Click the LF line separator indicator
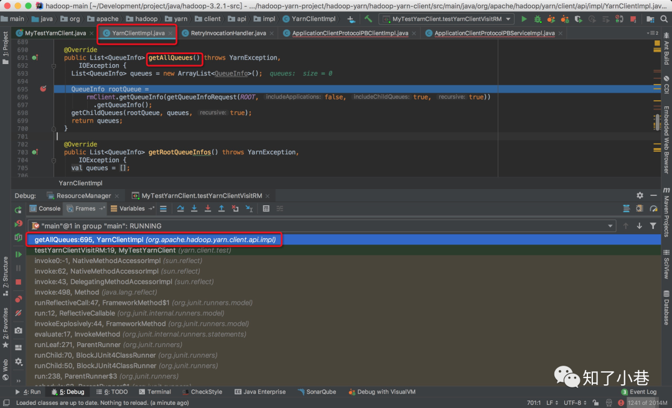 [552, 403]
